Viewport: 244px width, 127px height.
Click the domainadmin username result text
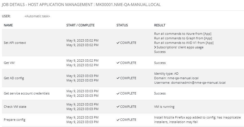click(190, 83)
